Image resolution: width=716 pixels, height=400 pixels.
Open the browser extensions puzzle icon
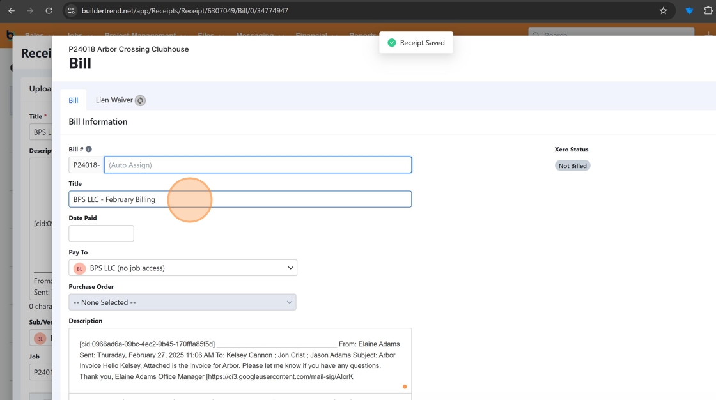click(708, 10)
